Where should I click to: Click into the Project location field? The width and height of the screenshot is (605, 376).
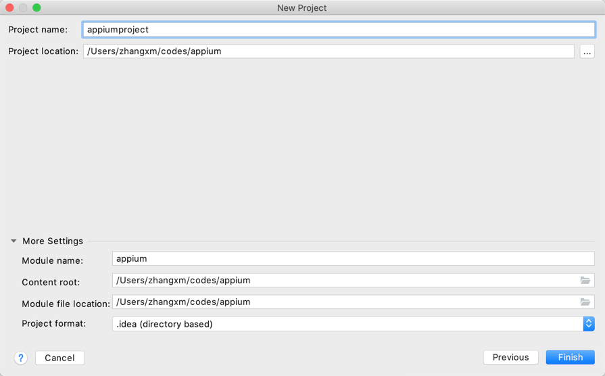328,51
